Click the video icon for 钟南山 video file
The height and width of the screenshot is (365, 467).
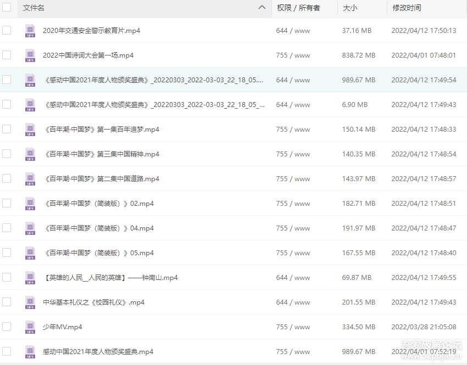click(x=30, y=277)
